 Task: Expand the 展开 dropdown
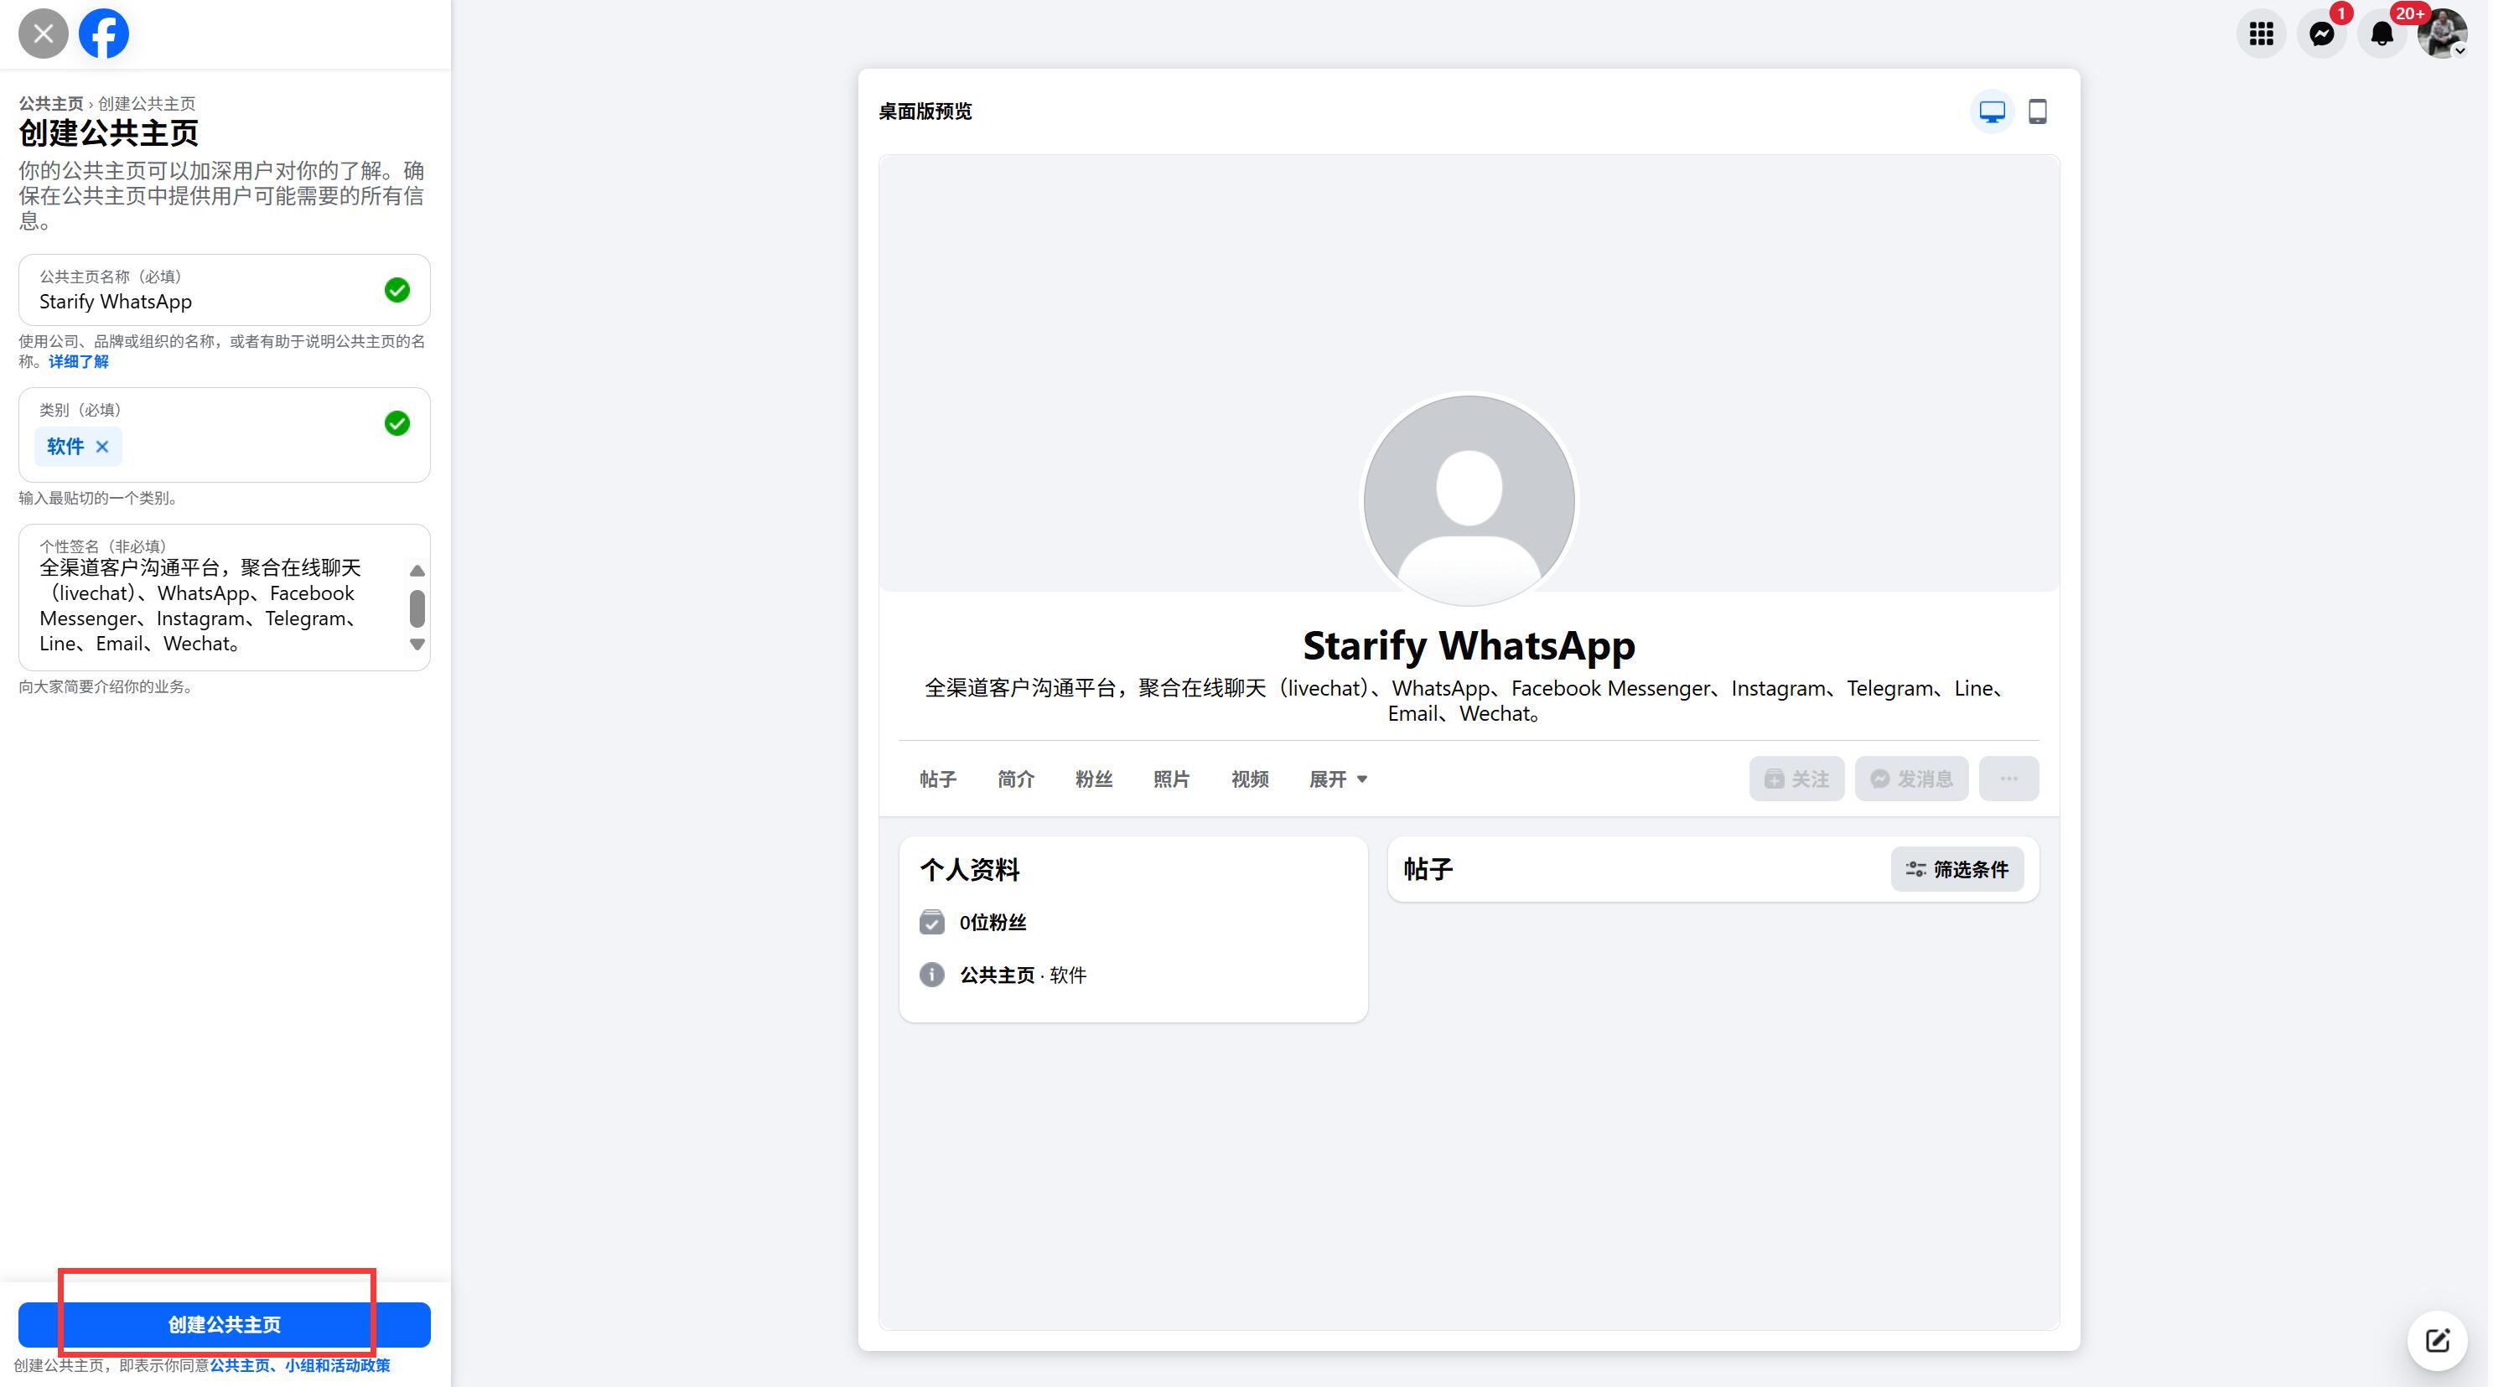(x=1340, y=780)
